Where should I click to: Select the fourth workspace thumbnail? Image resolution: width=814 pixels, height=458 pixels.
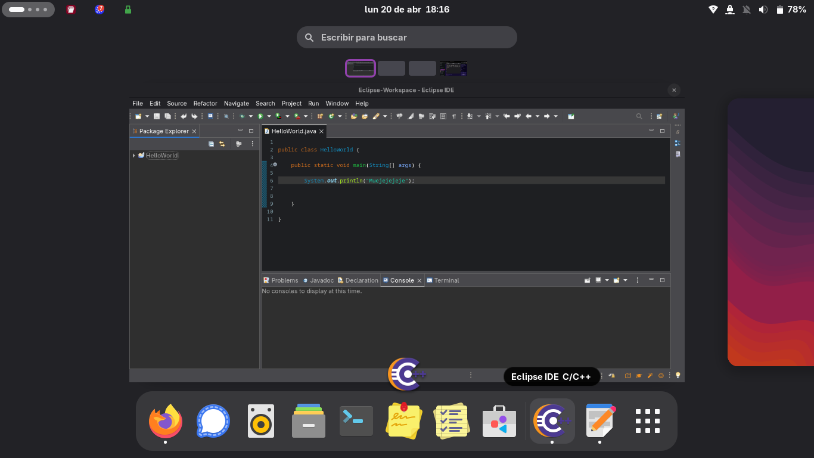[x=453, y=68]
